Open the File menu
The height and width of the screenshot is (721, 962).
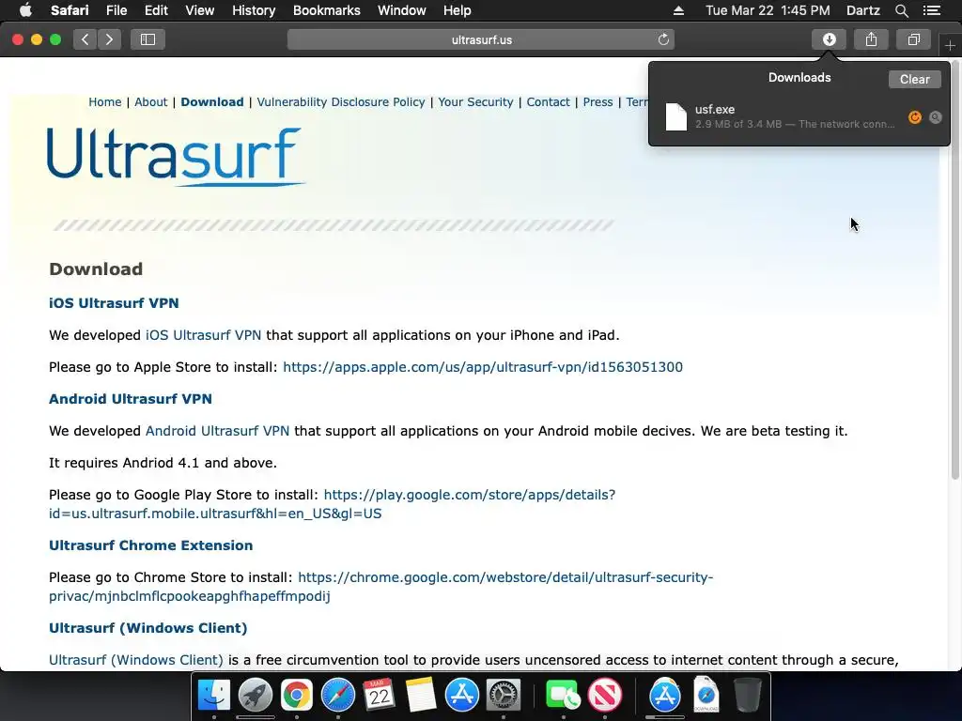click(116, 10)
